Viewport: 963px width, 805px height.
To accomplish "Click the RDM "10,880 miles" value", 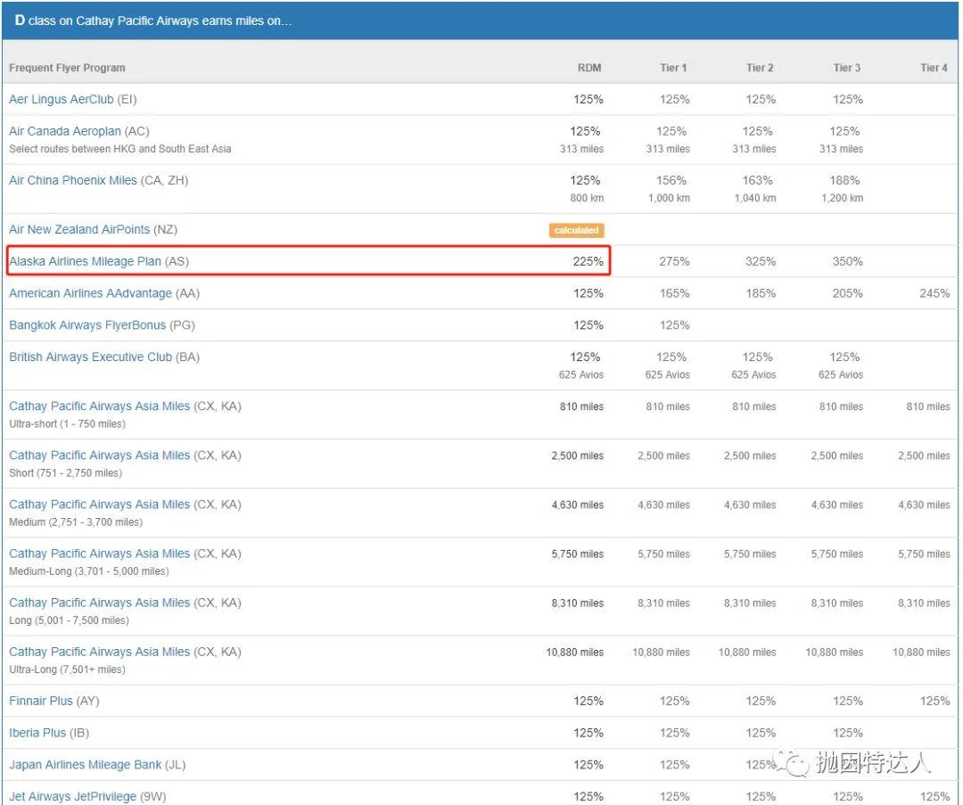I will 575,652.
